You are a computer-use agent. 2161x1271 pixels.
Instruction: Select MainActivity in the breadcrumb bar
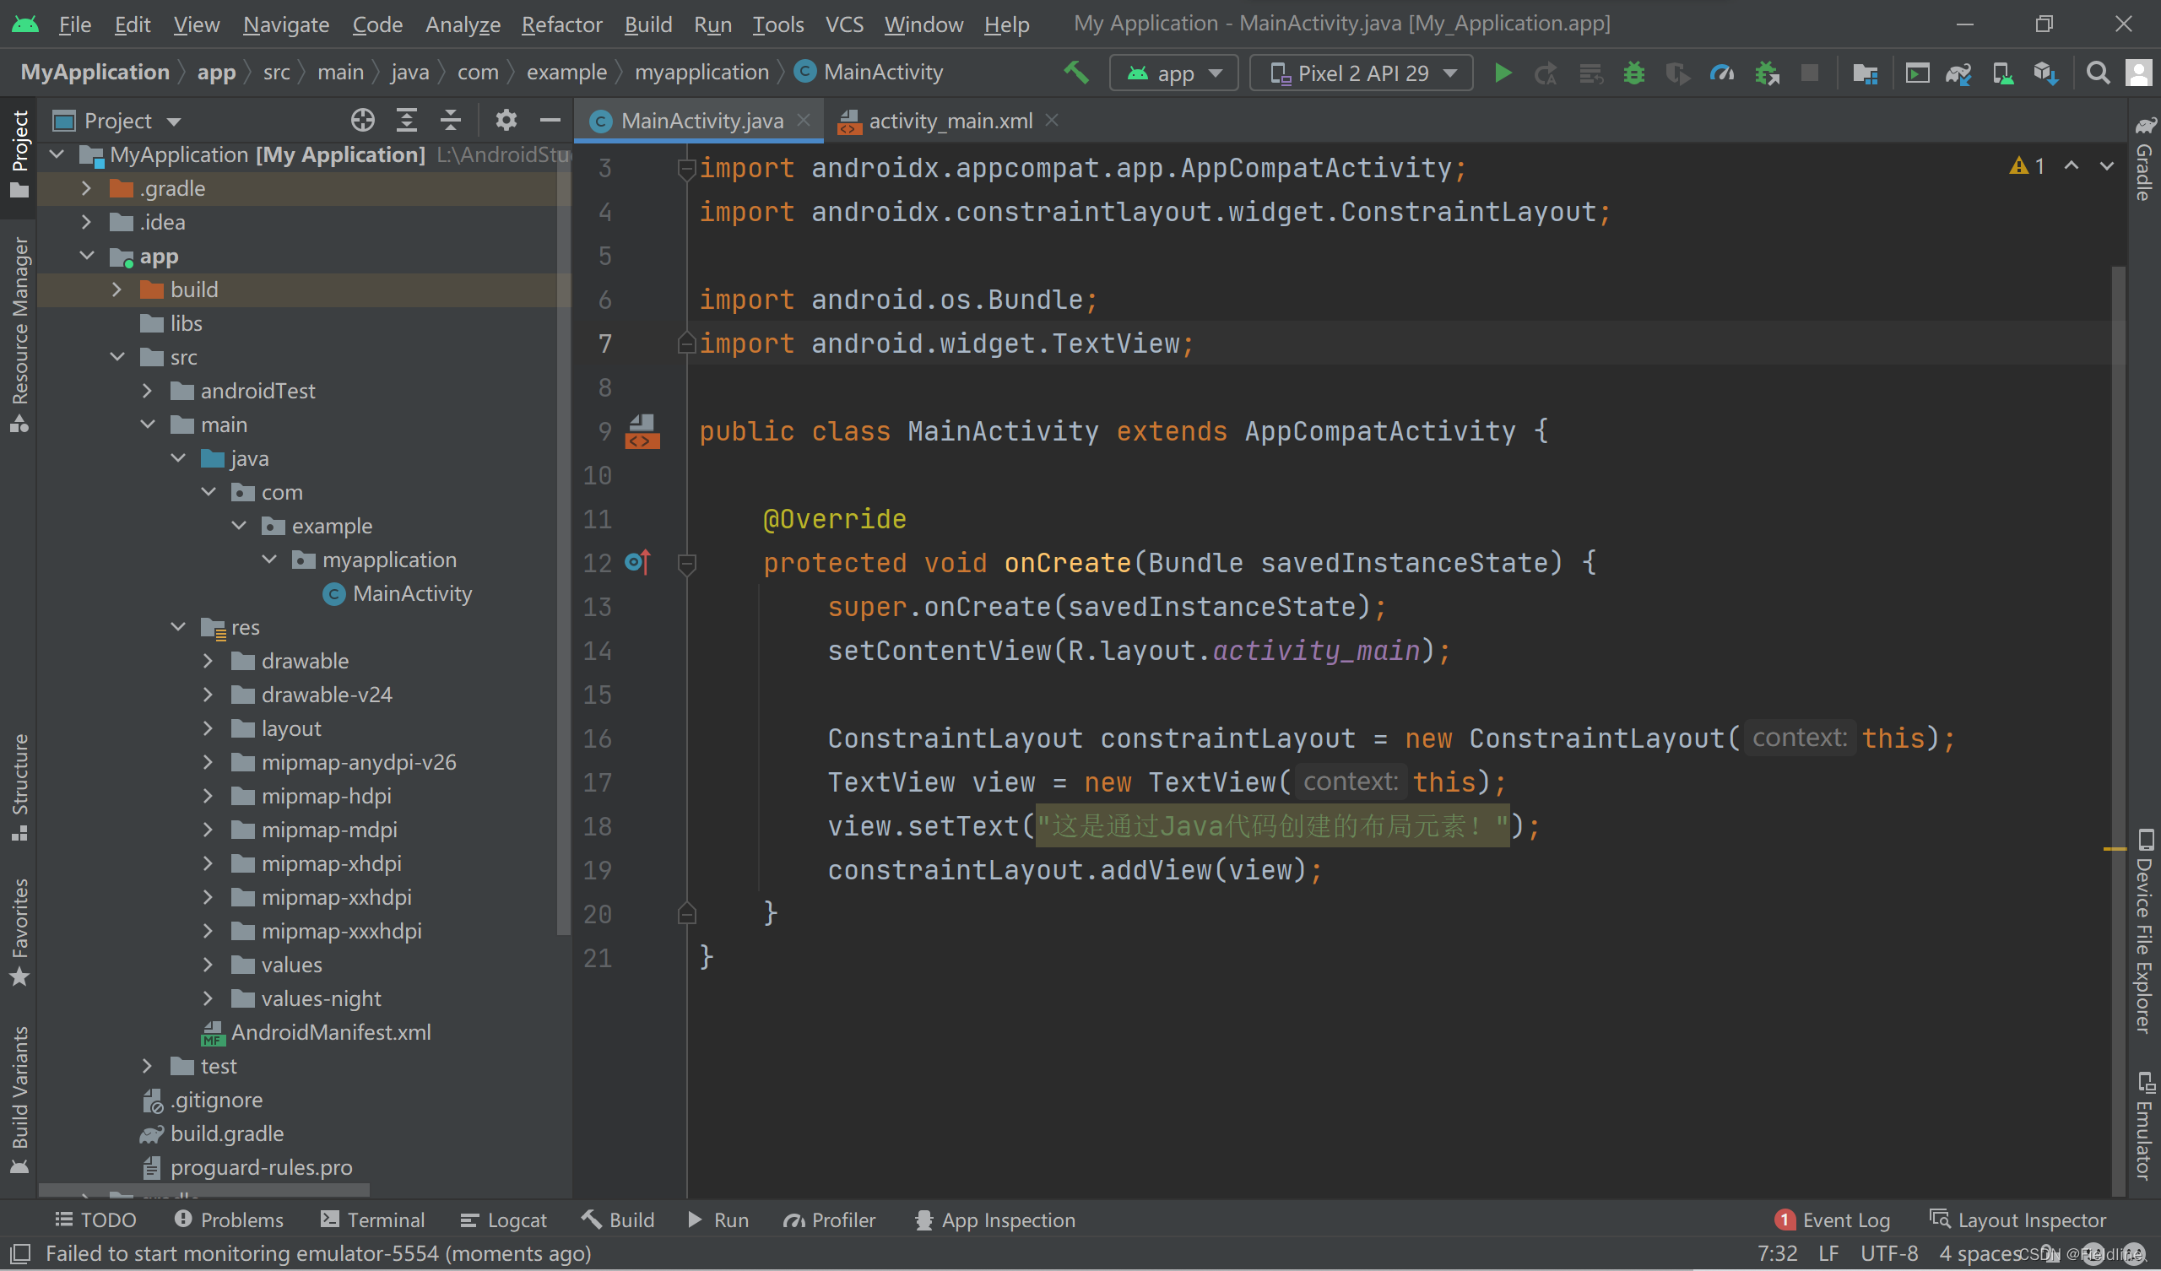click(881, 72)
